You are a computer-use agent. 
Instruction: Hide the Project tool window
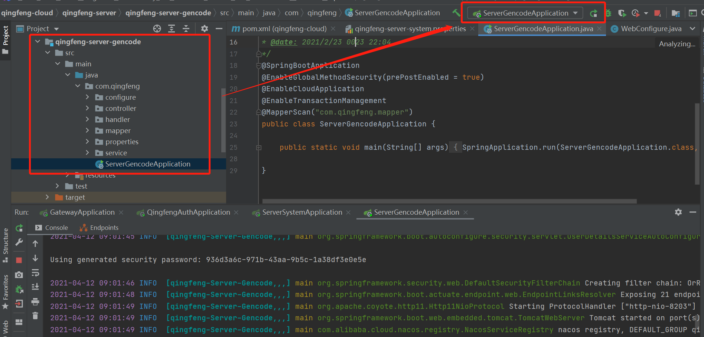tap(219, 29)
